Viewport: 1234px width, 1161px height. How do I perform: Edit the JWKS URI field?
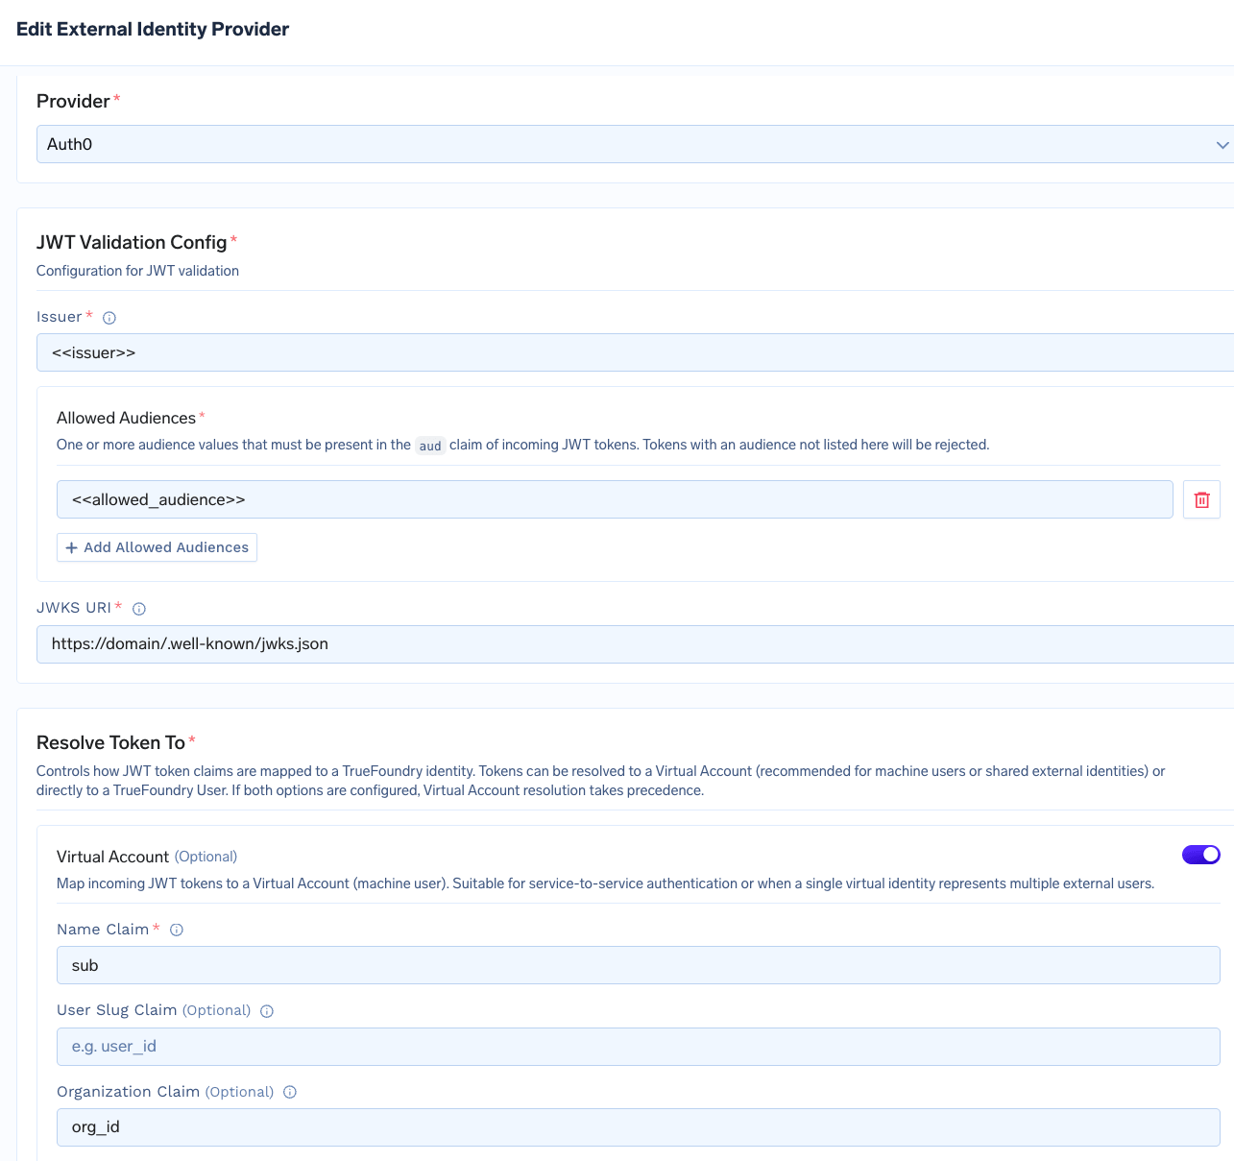(635, 644)
